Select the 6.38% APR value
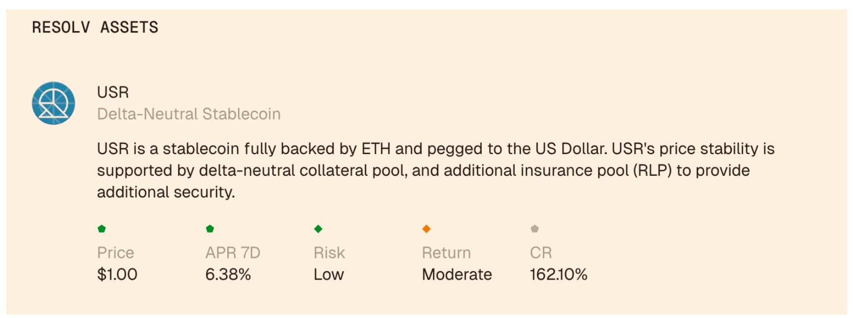This screenshot has width=853, height=318. tap(228, 274)
